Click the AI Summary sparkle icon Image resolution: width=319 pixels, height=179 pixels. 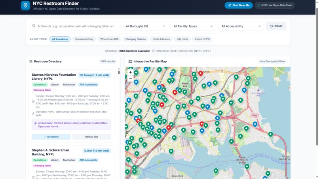[36, 123]
